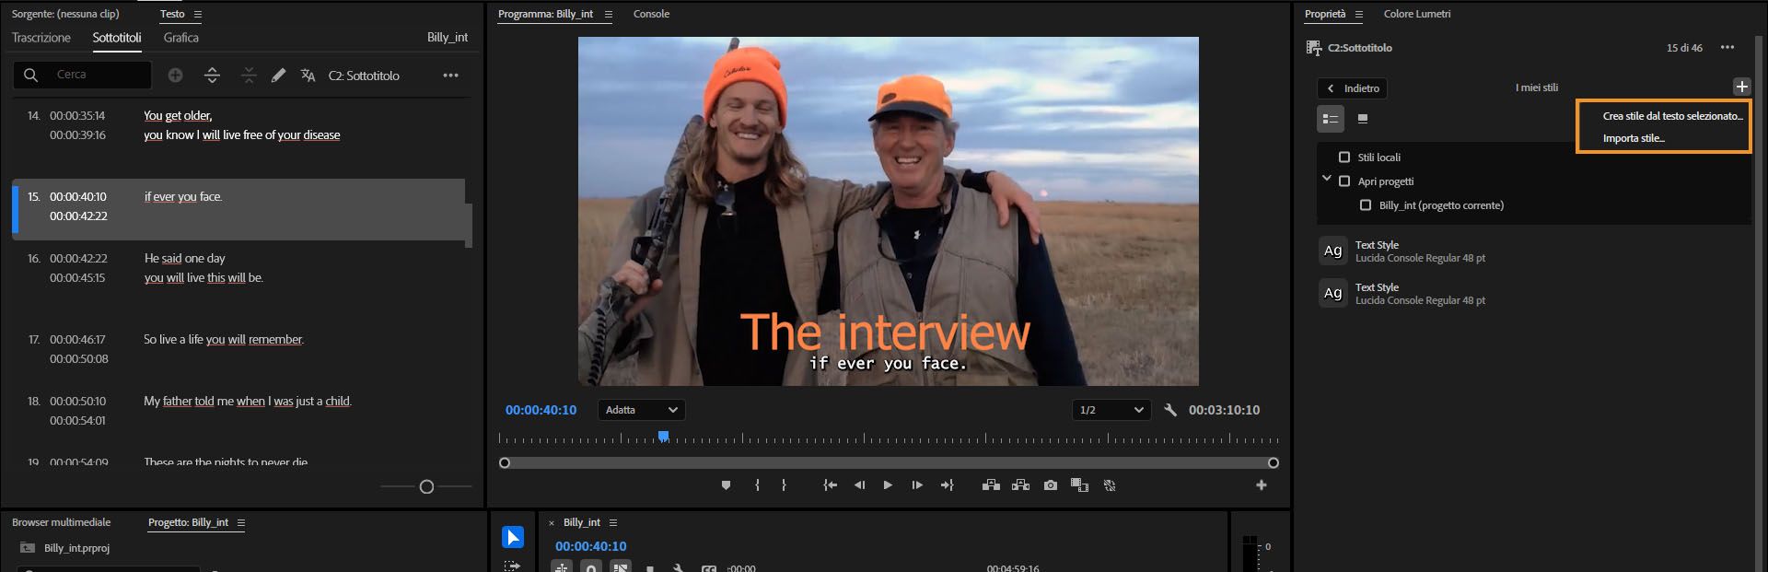1768x572 pixels.
Task: Open the Progetto: Billy_int panel menu
Action: click(241, 523)
